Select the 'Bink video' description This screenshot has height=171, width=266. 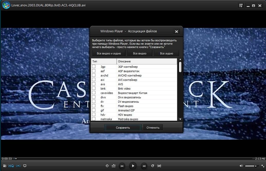[x=124, y=89]
